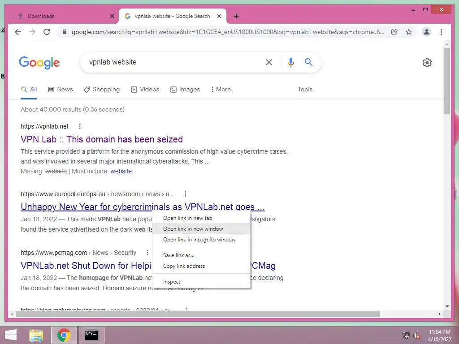Click the horizontal scrollbar thumb
This screenshot has height=344, width=459.
click(198, 314)
